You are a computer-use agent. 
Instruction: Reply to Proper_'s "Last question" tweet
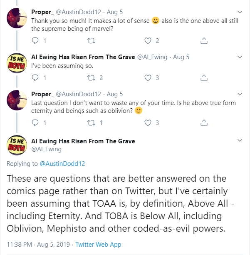point(35,123)
